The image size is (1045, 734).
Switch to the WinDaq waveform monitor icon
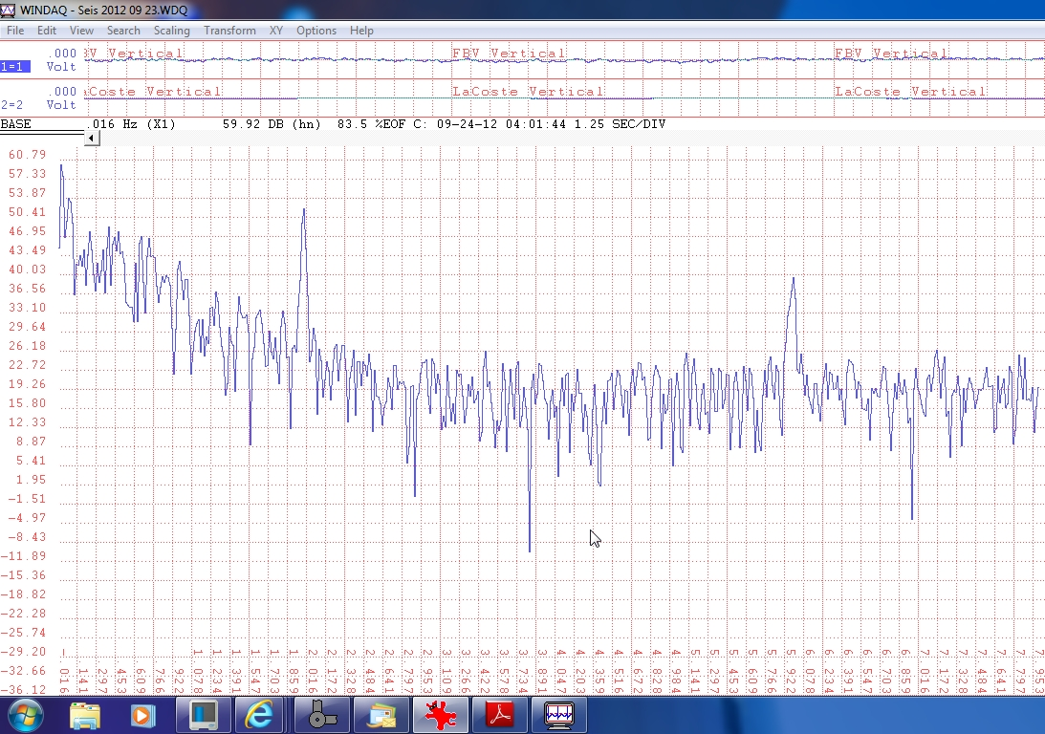pyautogui.click(x=558, y=715)
